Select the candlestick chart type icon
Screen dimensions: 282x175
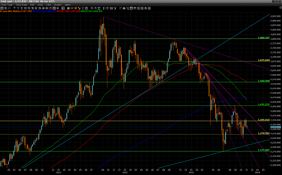coord(2,8)
